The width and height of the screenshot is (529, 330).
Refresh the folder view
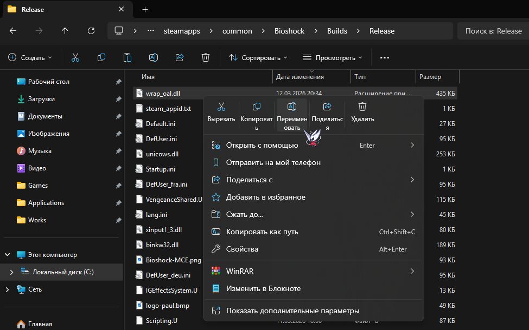tap(91, 31)
